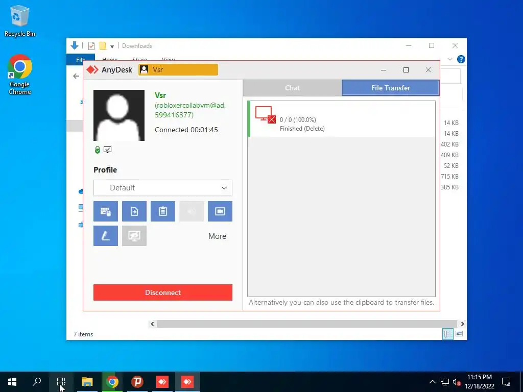Open the Recycle Bin desktop icon

(20, 20)
